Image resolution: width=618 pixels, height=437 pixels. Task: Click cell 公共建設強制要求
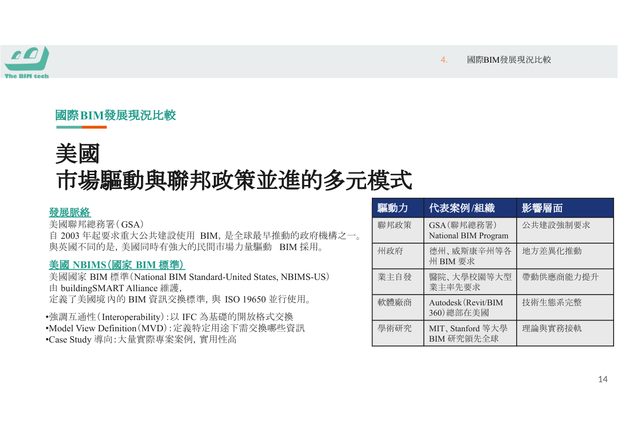click(x=565, y=230)
